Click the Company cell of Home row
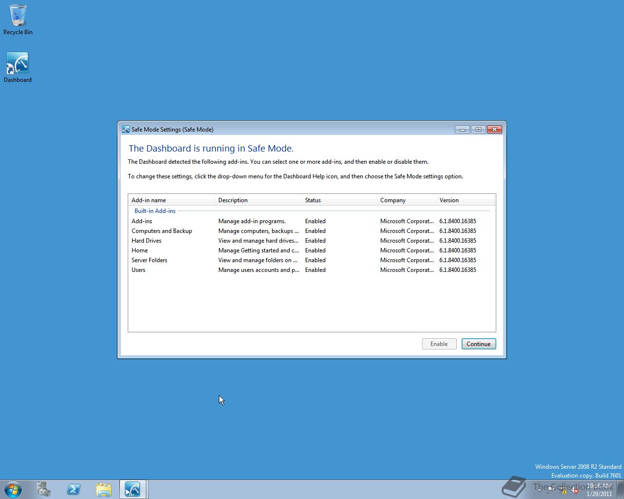Image resolution: width=624 pixels, height=499 pixels. [x=407, y=250]
